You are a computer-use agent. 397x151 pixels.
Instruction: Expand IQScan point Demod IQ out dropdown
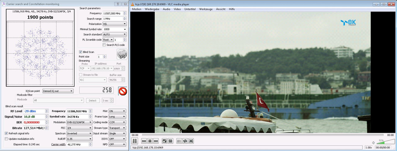point(58,91)
